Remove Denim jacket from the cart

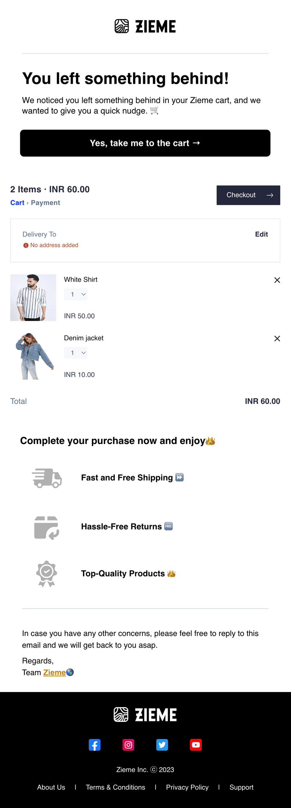click(277, 339)
